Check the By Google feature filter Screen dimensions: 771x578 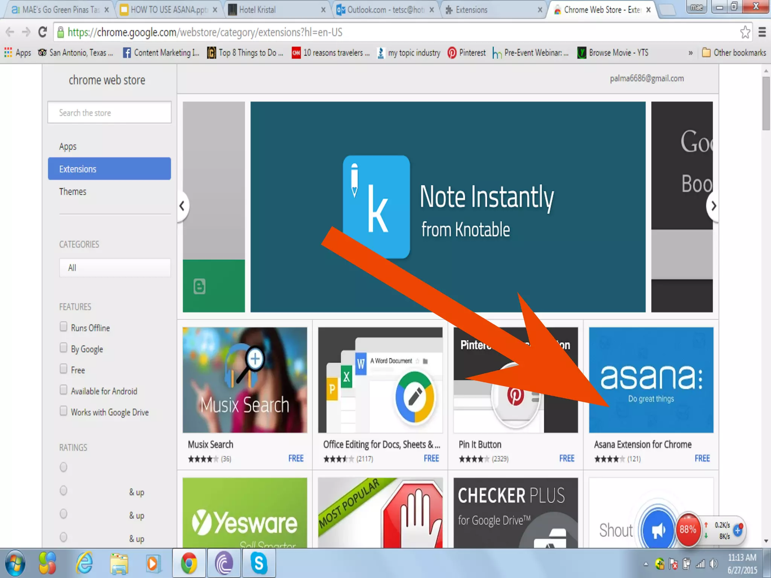[x=64, y=348]
